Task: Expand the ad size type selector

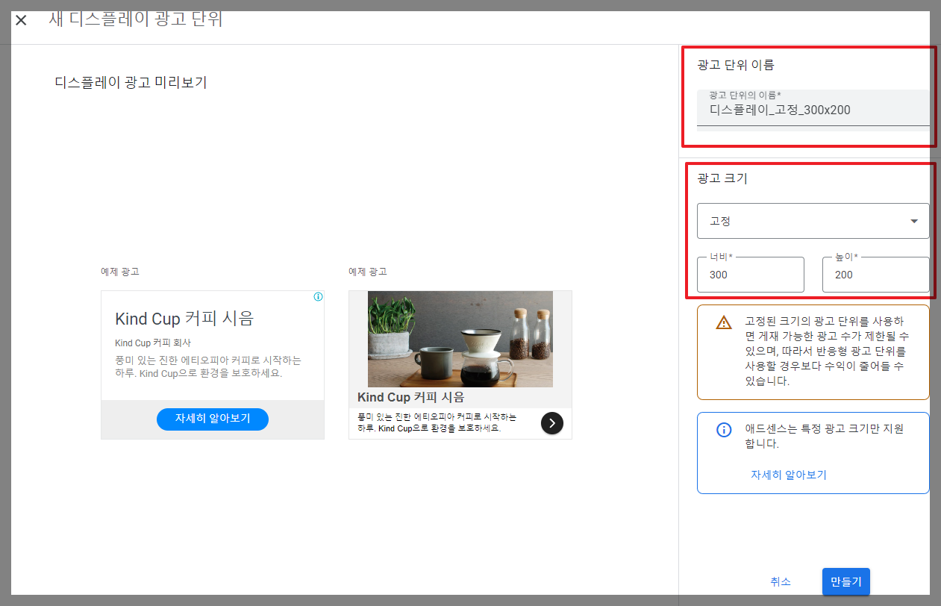Action: pyautogui.click(x=813, y=220)
